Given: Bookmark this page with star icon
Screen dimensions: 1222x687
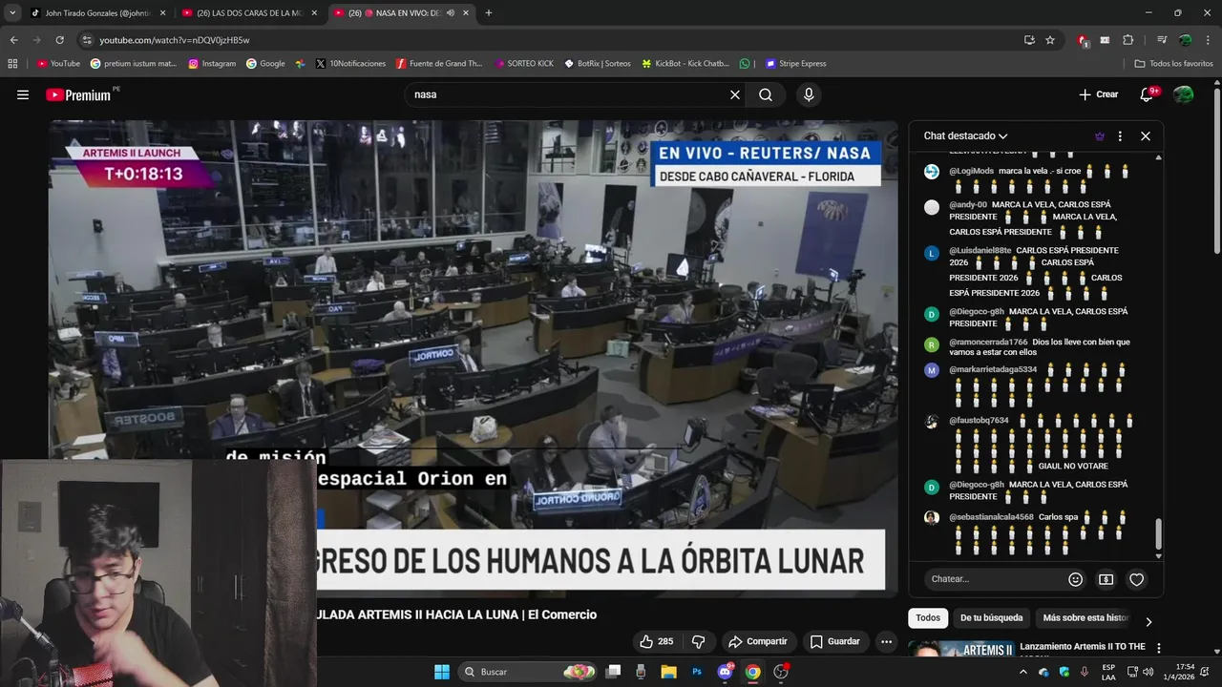Looking at the screenshot, I should tap(1050, 40).
